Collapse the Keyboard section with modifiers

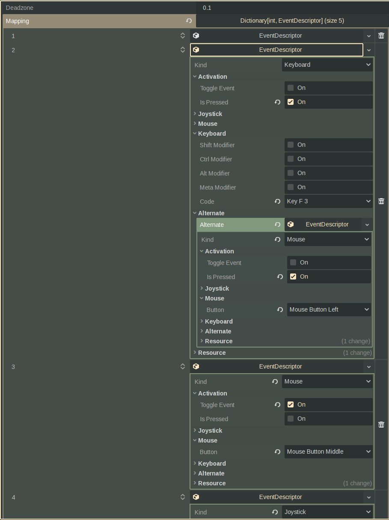click(211, 134)
